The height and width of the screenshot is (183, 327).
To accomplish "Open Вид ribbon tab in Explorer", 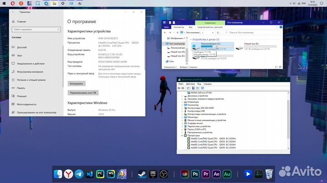I will point(191,27).
